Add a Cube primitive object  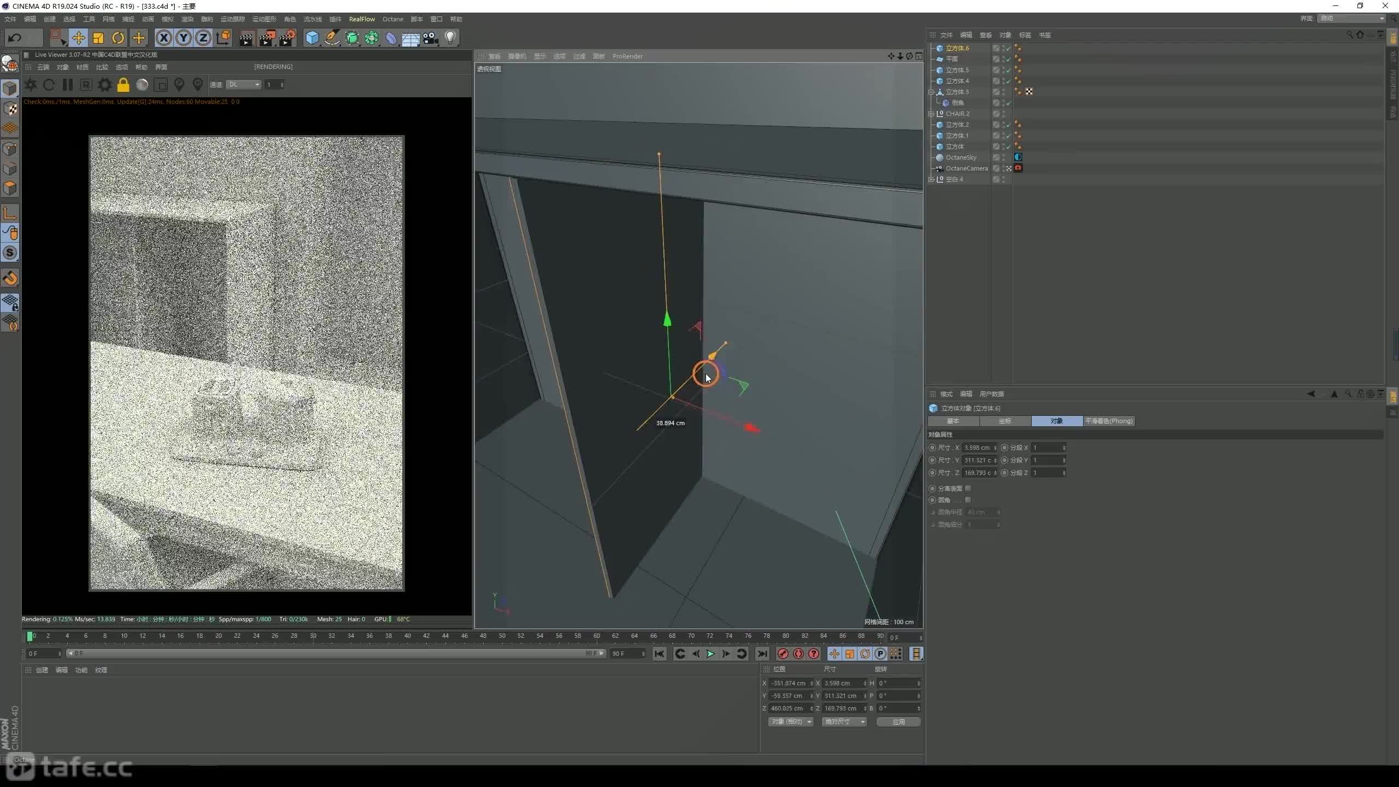[312, 38]
